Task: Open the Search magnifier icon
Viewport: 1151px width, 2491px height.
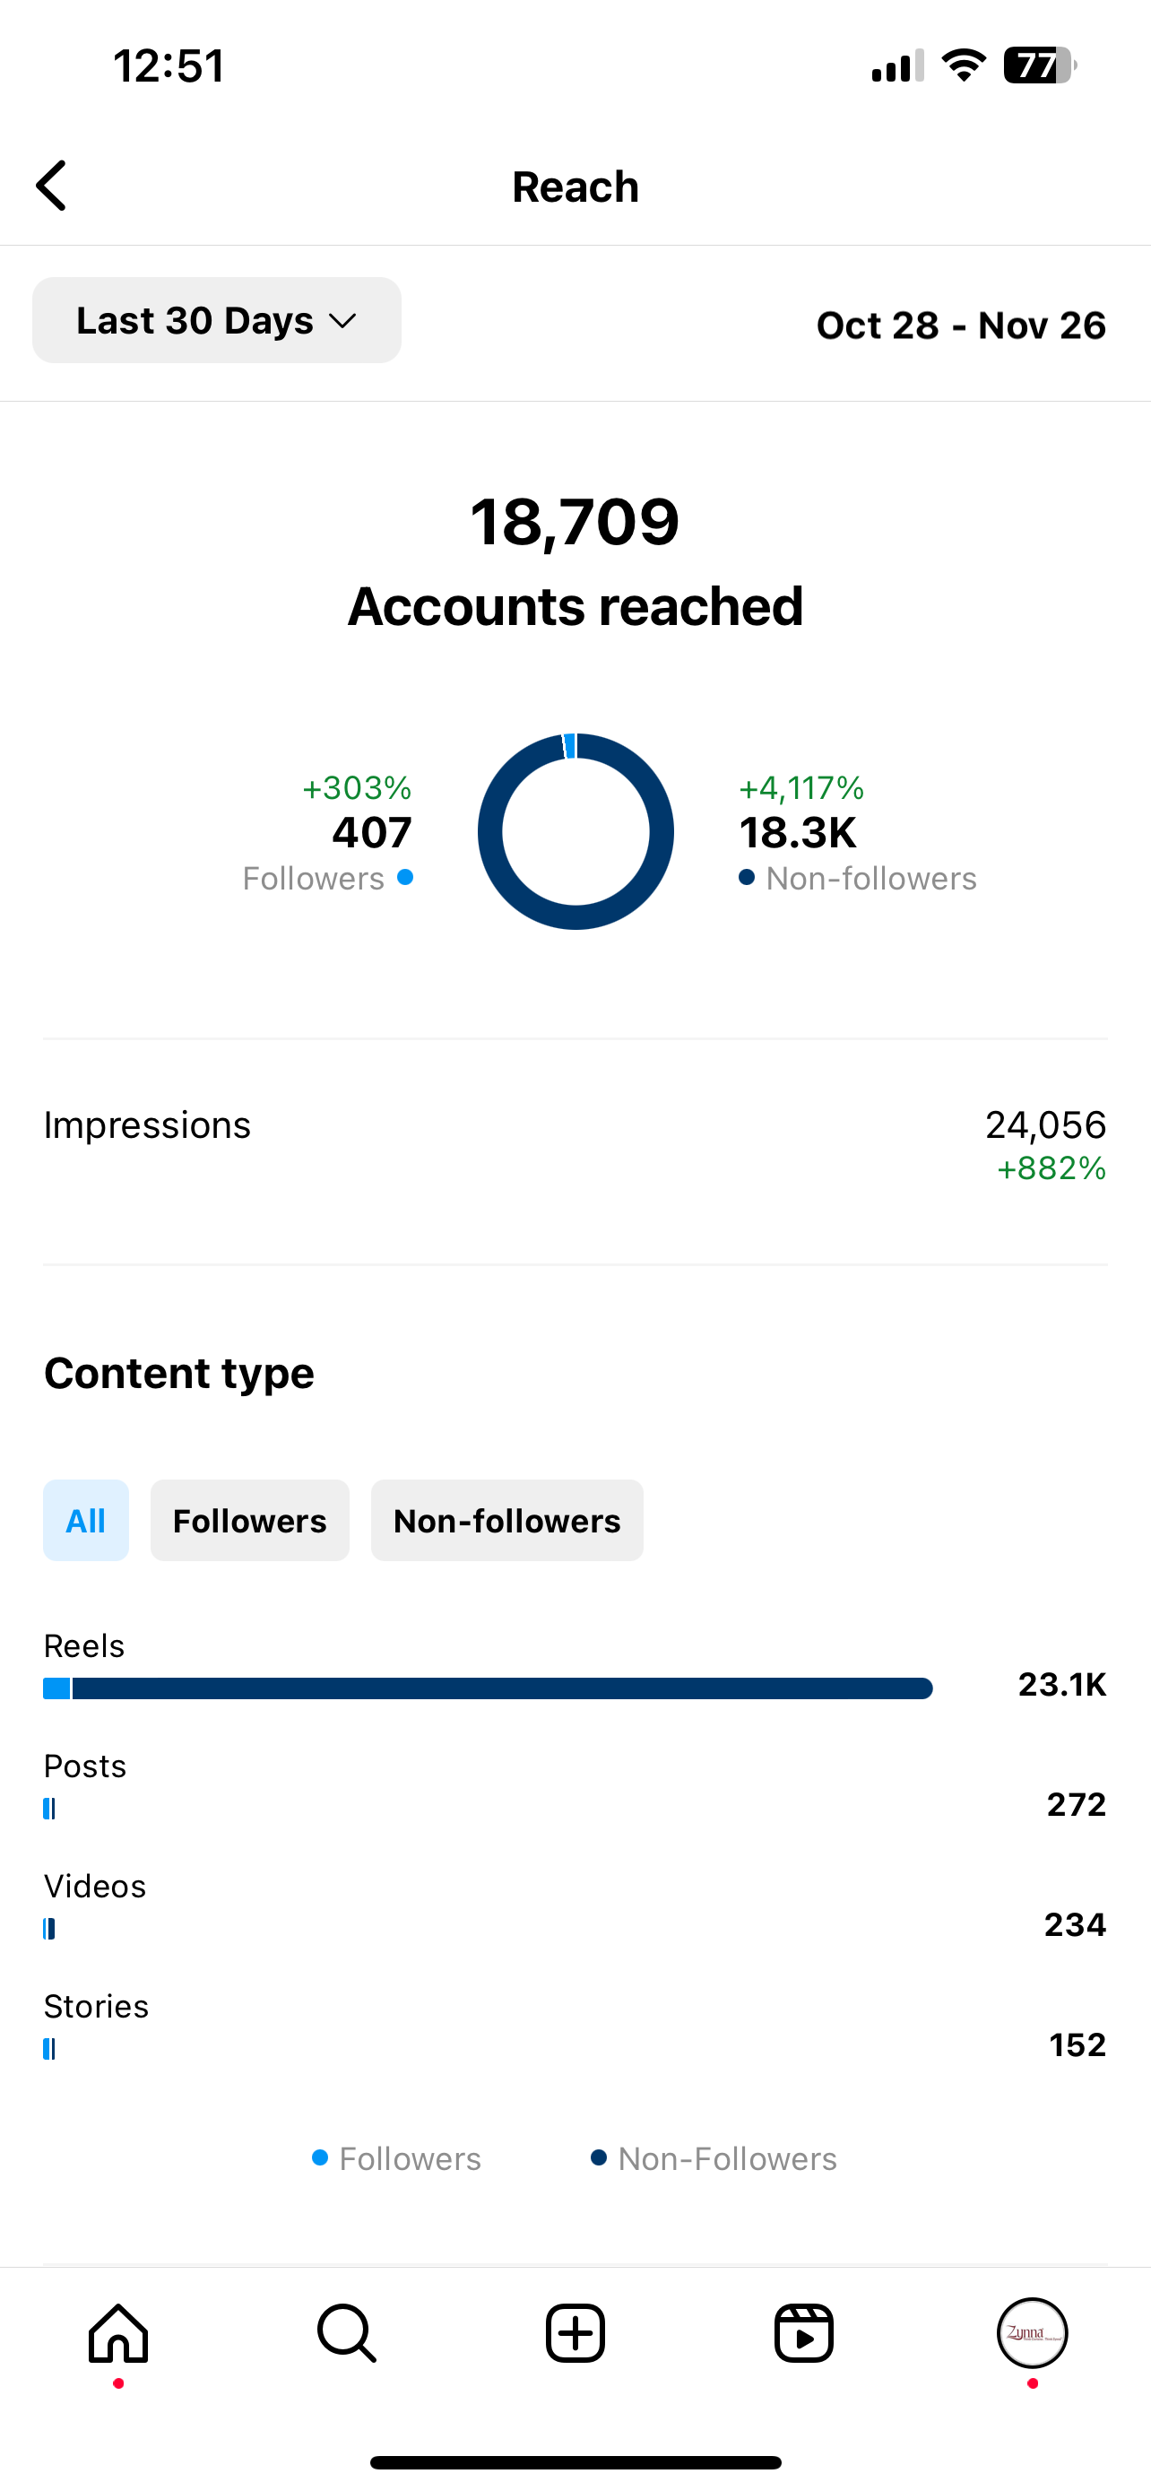Action: [346, 2332]
